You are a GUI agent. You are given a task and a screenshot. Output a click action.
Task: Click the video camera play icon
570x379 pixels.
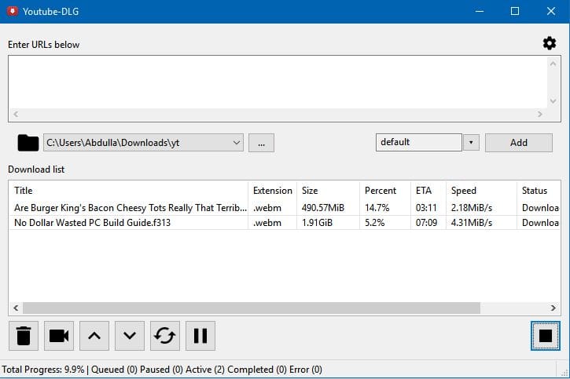tap(59, 336)
